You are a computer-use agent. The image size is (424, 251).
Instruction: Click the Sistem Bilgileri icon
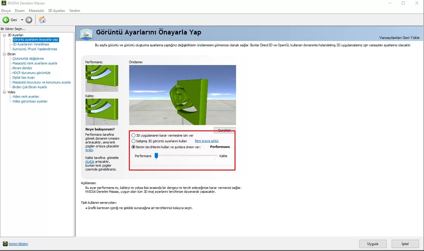tap(5, 244)
